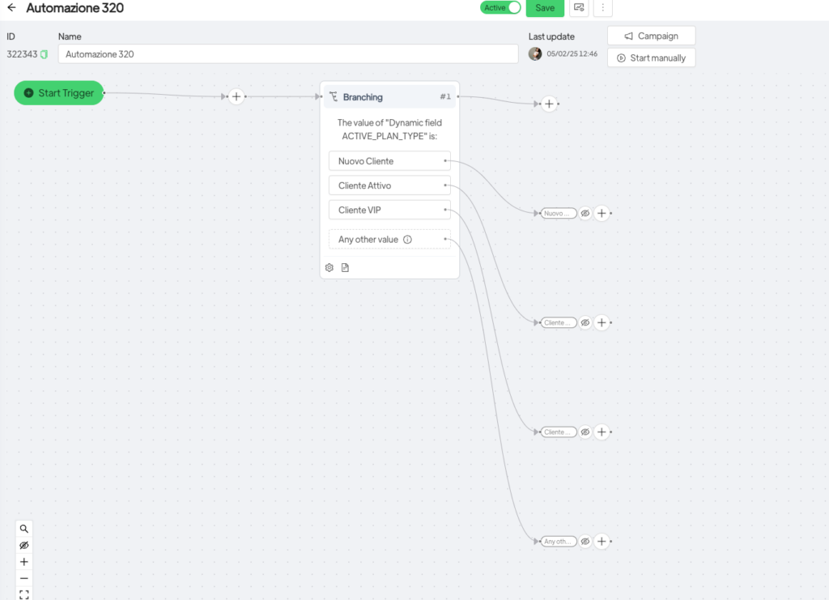Select the Cliente VIP branch option

click(389, 211)
